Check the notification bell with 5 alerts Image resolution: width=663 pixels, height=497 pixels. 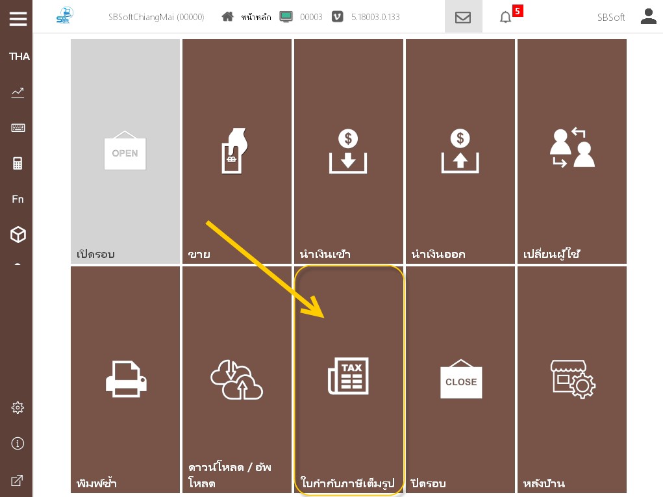(506, 18)
